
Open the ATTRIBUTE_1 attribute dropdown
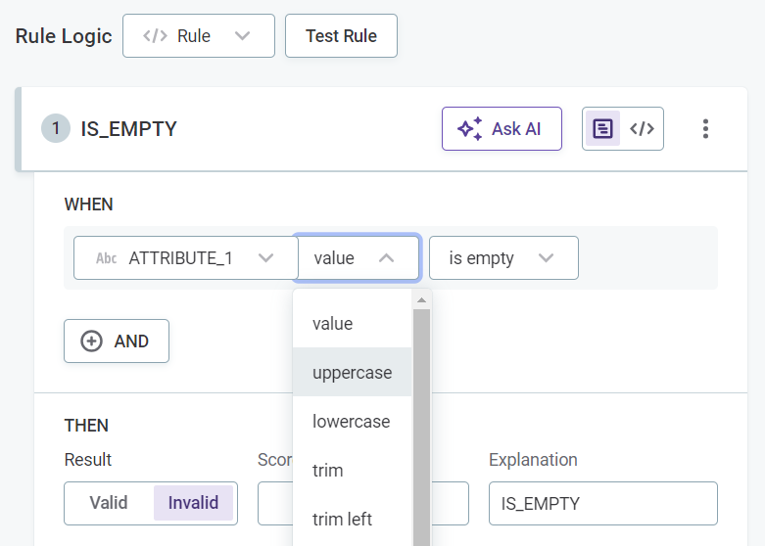[186, 258]
